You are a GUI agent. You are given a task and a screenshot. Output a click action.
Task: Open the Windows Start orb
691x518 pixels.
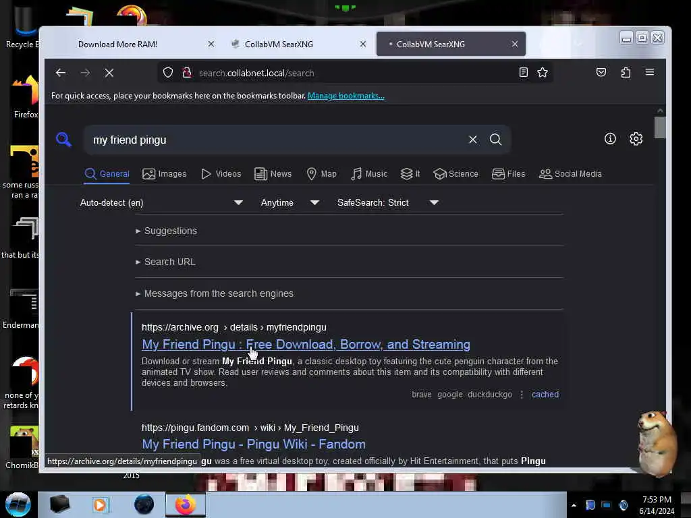click(18, 505)
